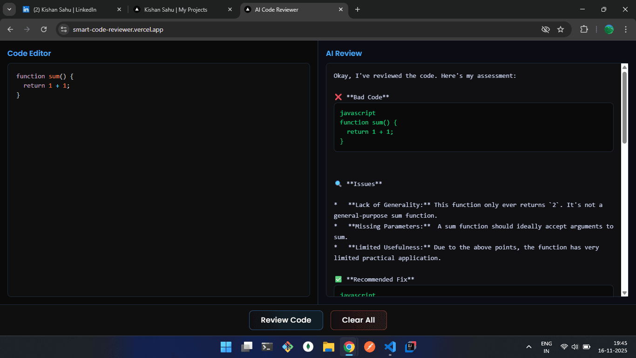Bookmark the page with the star icon
This screenshot has height=358, width=636.
coord(561,29)
